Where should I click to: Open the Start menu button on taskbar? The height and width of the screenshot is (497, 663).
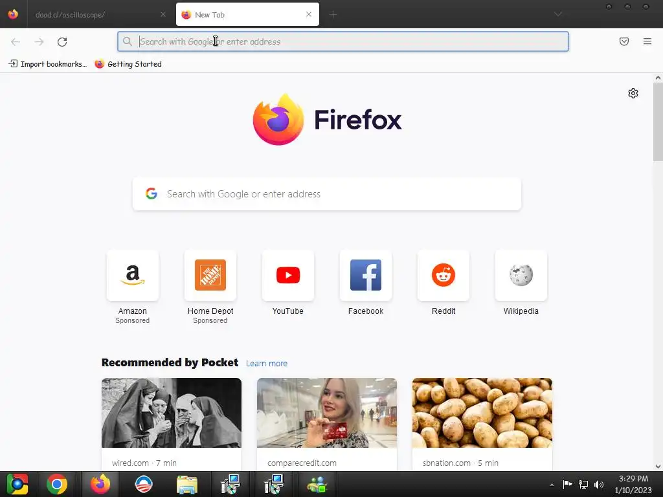(17, 484)
